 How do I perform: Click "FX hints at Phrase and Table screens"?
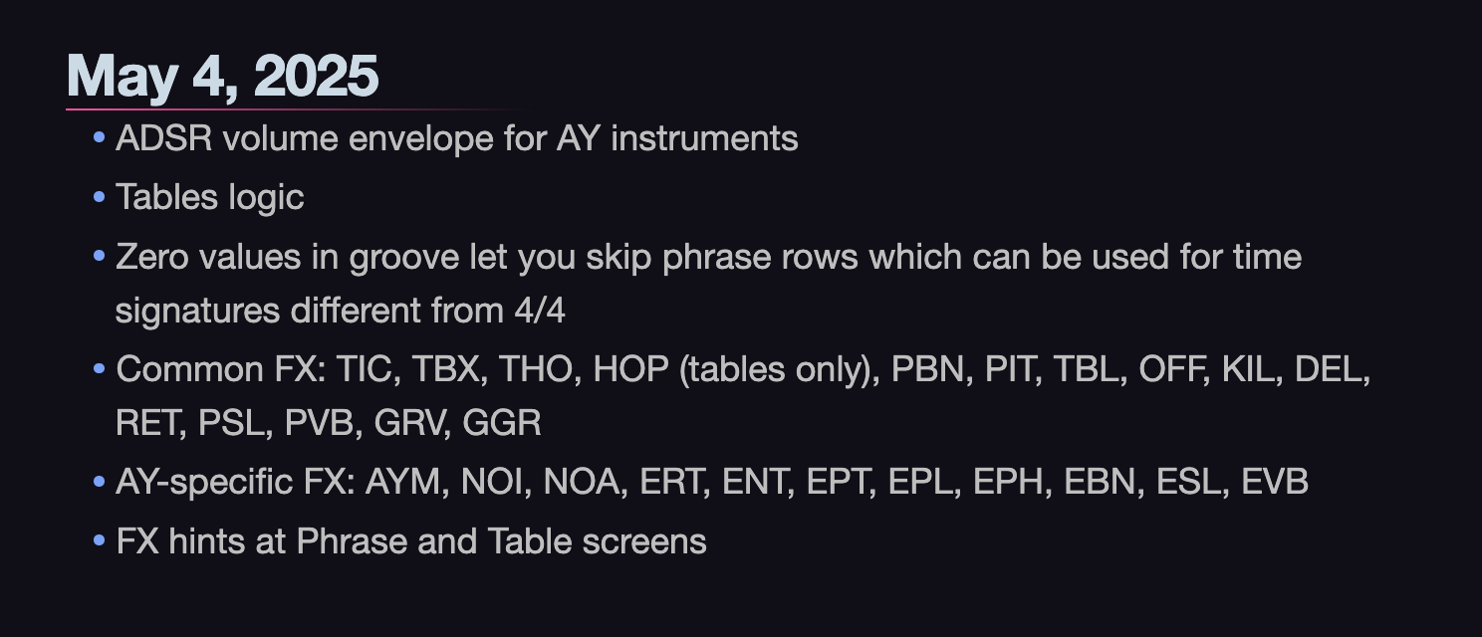(x=410, y=541)
